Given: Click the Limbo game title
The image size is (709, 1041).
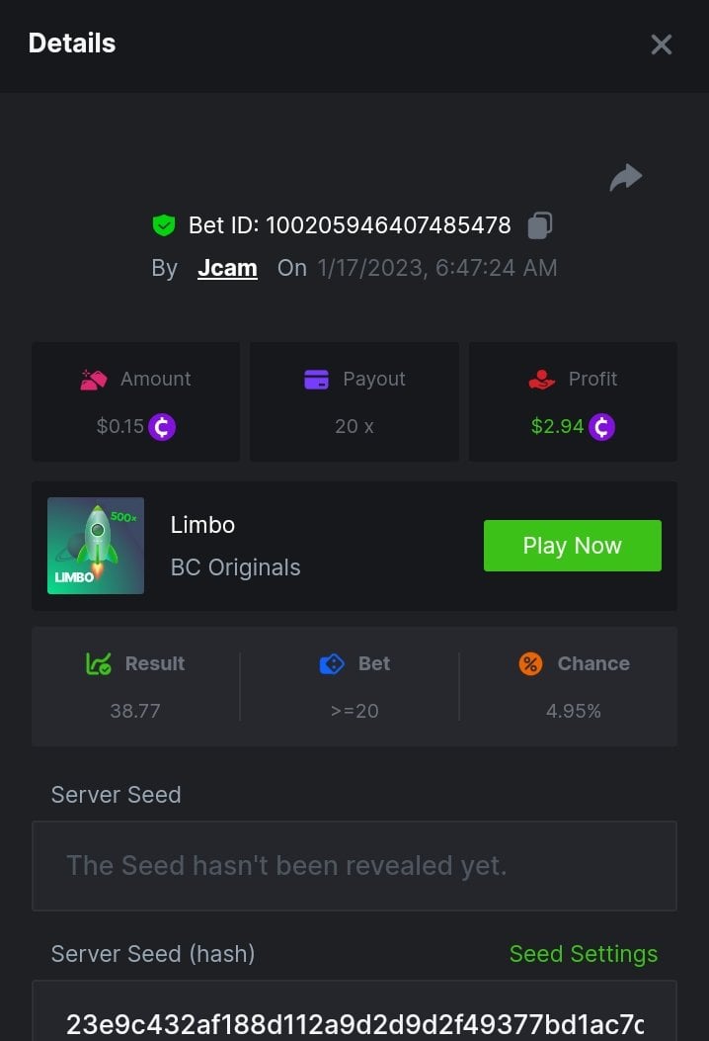Looking at the screenshot, I should coord(202,525).
